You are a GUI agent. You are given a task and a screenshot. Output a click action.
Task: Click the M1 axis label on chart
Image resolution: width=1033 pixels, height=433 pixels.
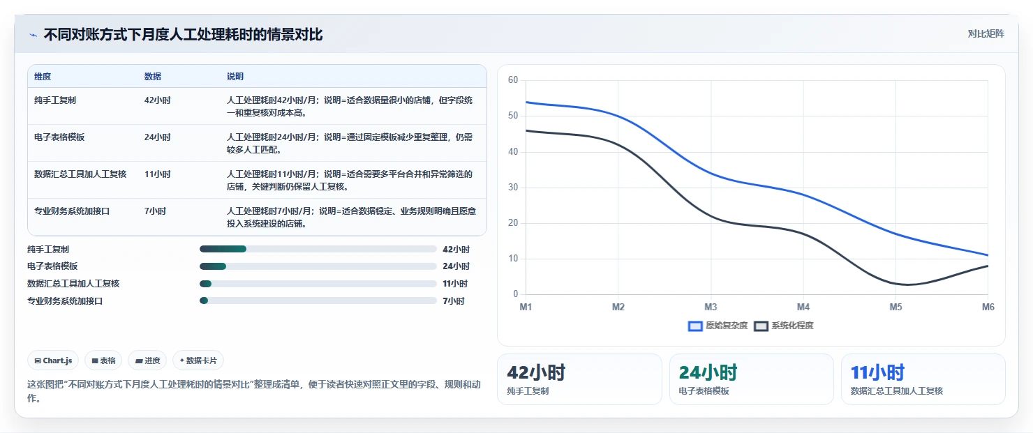pyautogui.click(x=526, y=307)
